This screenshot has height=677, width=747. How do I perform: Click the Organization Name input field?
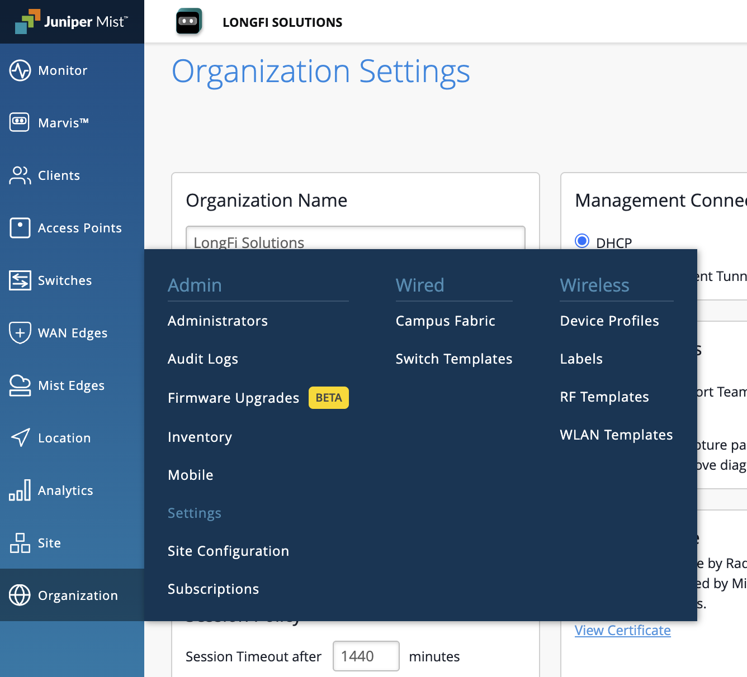pyautogui.click(x=356, y=238)
